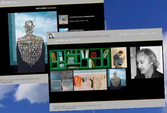Select year 1987 in front page
Image resolution: width=167 pixels, height=113 pixels.
click(x=57, y=41)
